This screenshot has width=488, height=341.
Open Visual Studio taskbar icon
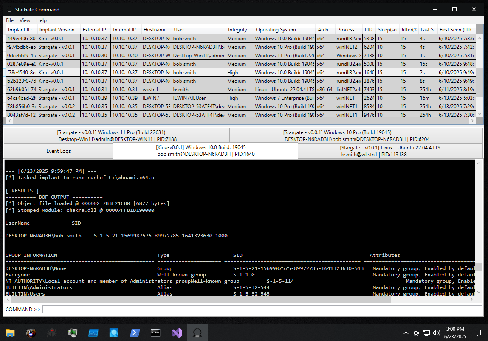coord(176,333)
